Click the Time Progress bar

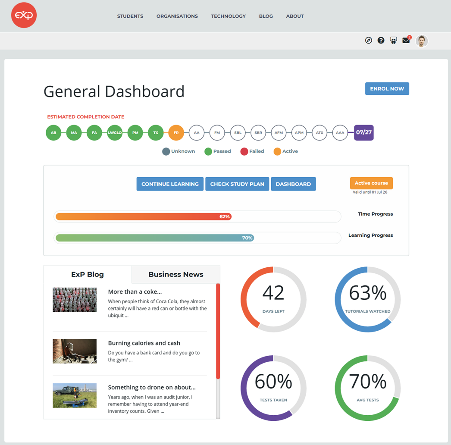[x=197, y=216]
